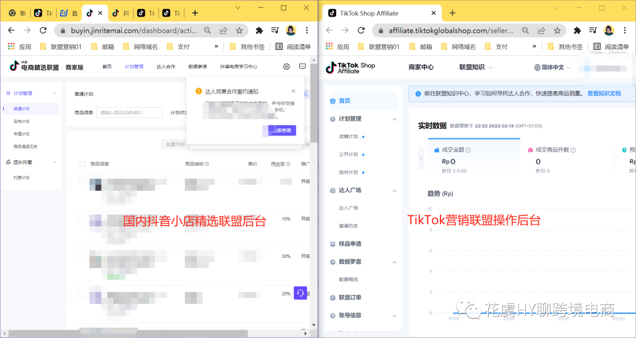Open 商品清退历史 in the left sidebar

[x=25, y=147]
